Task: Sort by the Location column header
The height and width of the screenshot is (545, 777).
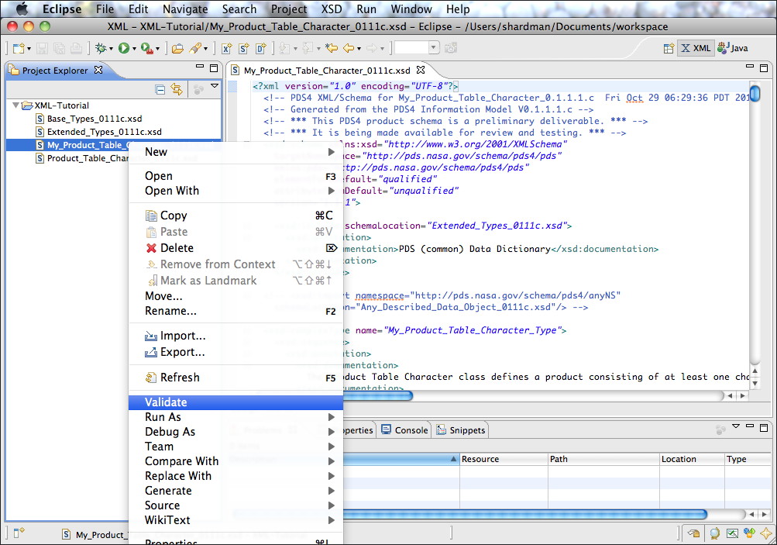Action: [x=692, y=459]
